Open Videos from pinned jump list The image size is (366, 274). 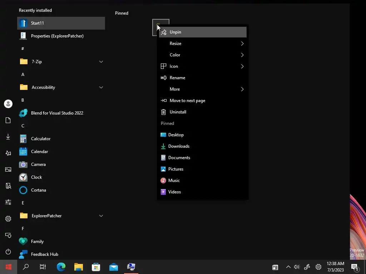203,192
